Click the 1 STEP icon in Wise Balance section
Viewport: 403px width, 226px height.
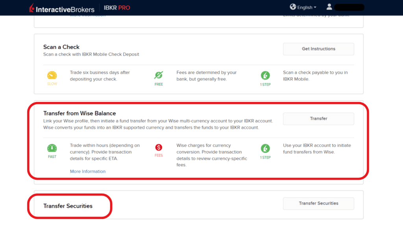(265, 149)
